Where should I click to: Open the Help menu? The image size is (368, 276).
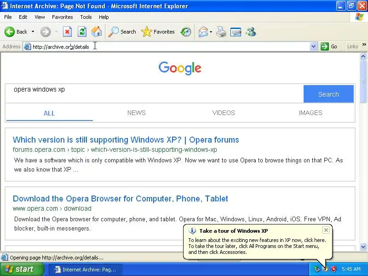[x=104, y=17]
